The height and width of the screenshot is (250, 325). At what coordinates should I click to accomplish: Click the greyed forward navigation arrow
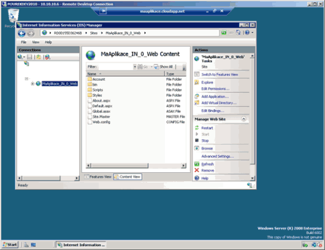click(x=31, y=33)
